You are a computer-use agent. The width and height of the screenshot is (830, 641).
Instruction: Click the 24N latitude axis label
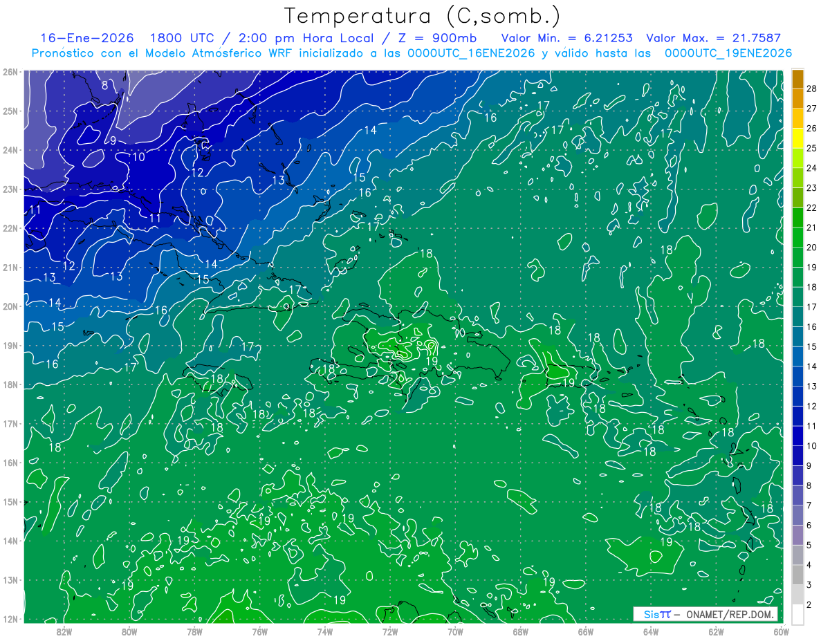(x=10, y=150)
